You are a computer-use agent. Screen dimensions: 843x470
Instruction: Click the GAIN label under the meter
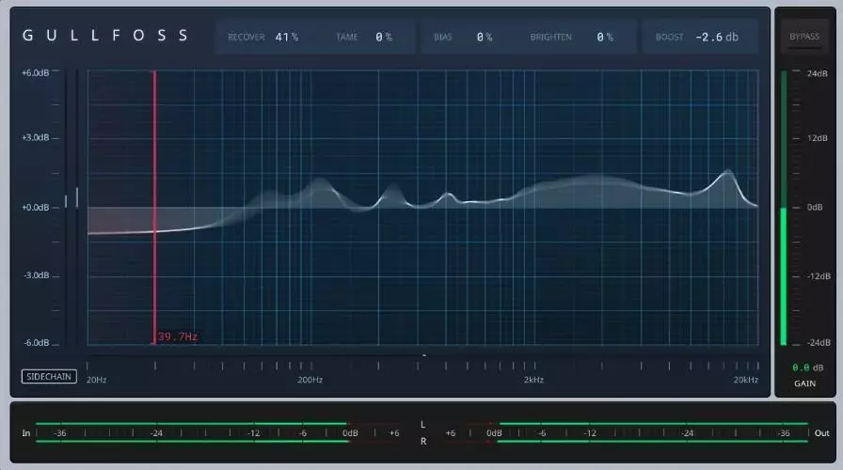804,384
